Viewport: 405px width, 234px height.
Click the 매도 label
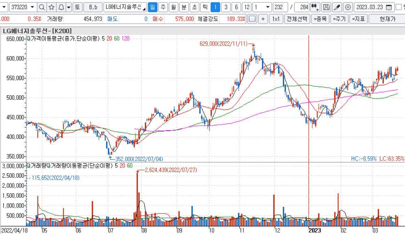click(x=112, y=19)
